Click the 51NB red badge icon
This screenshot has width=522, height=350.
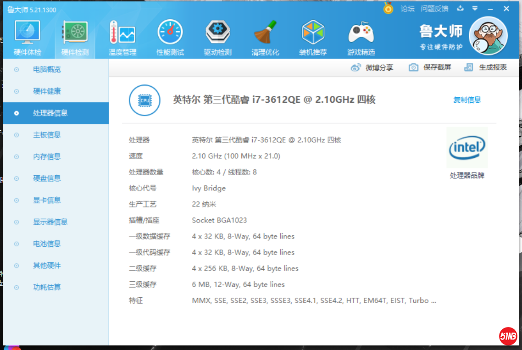pos(508,336)
